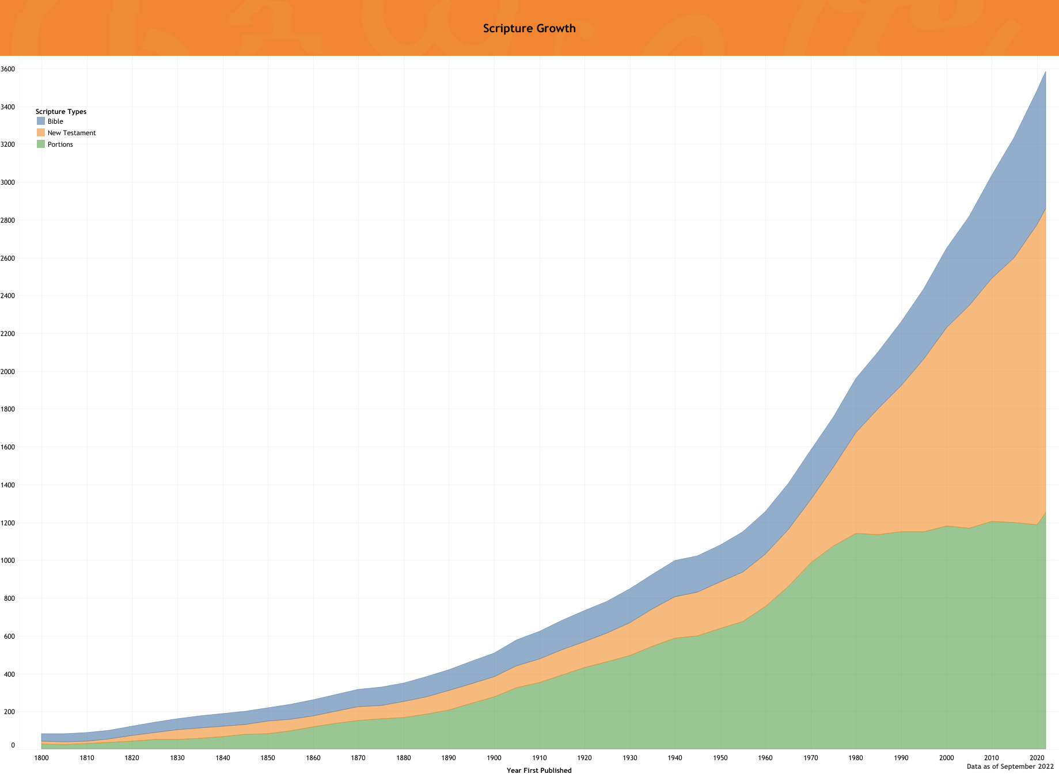Select the Bible legend label

[x=55, y=121]
